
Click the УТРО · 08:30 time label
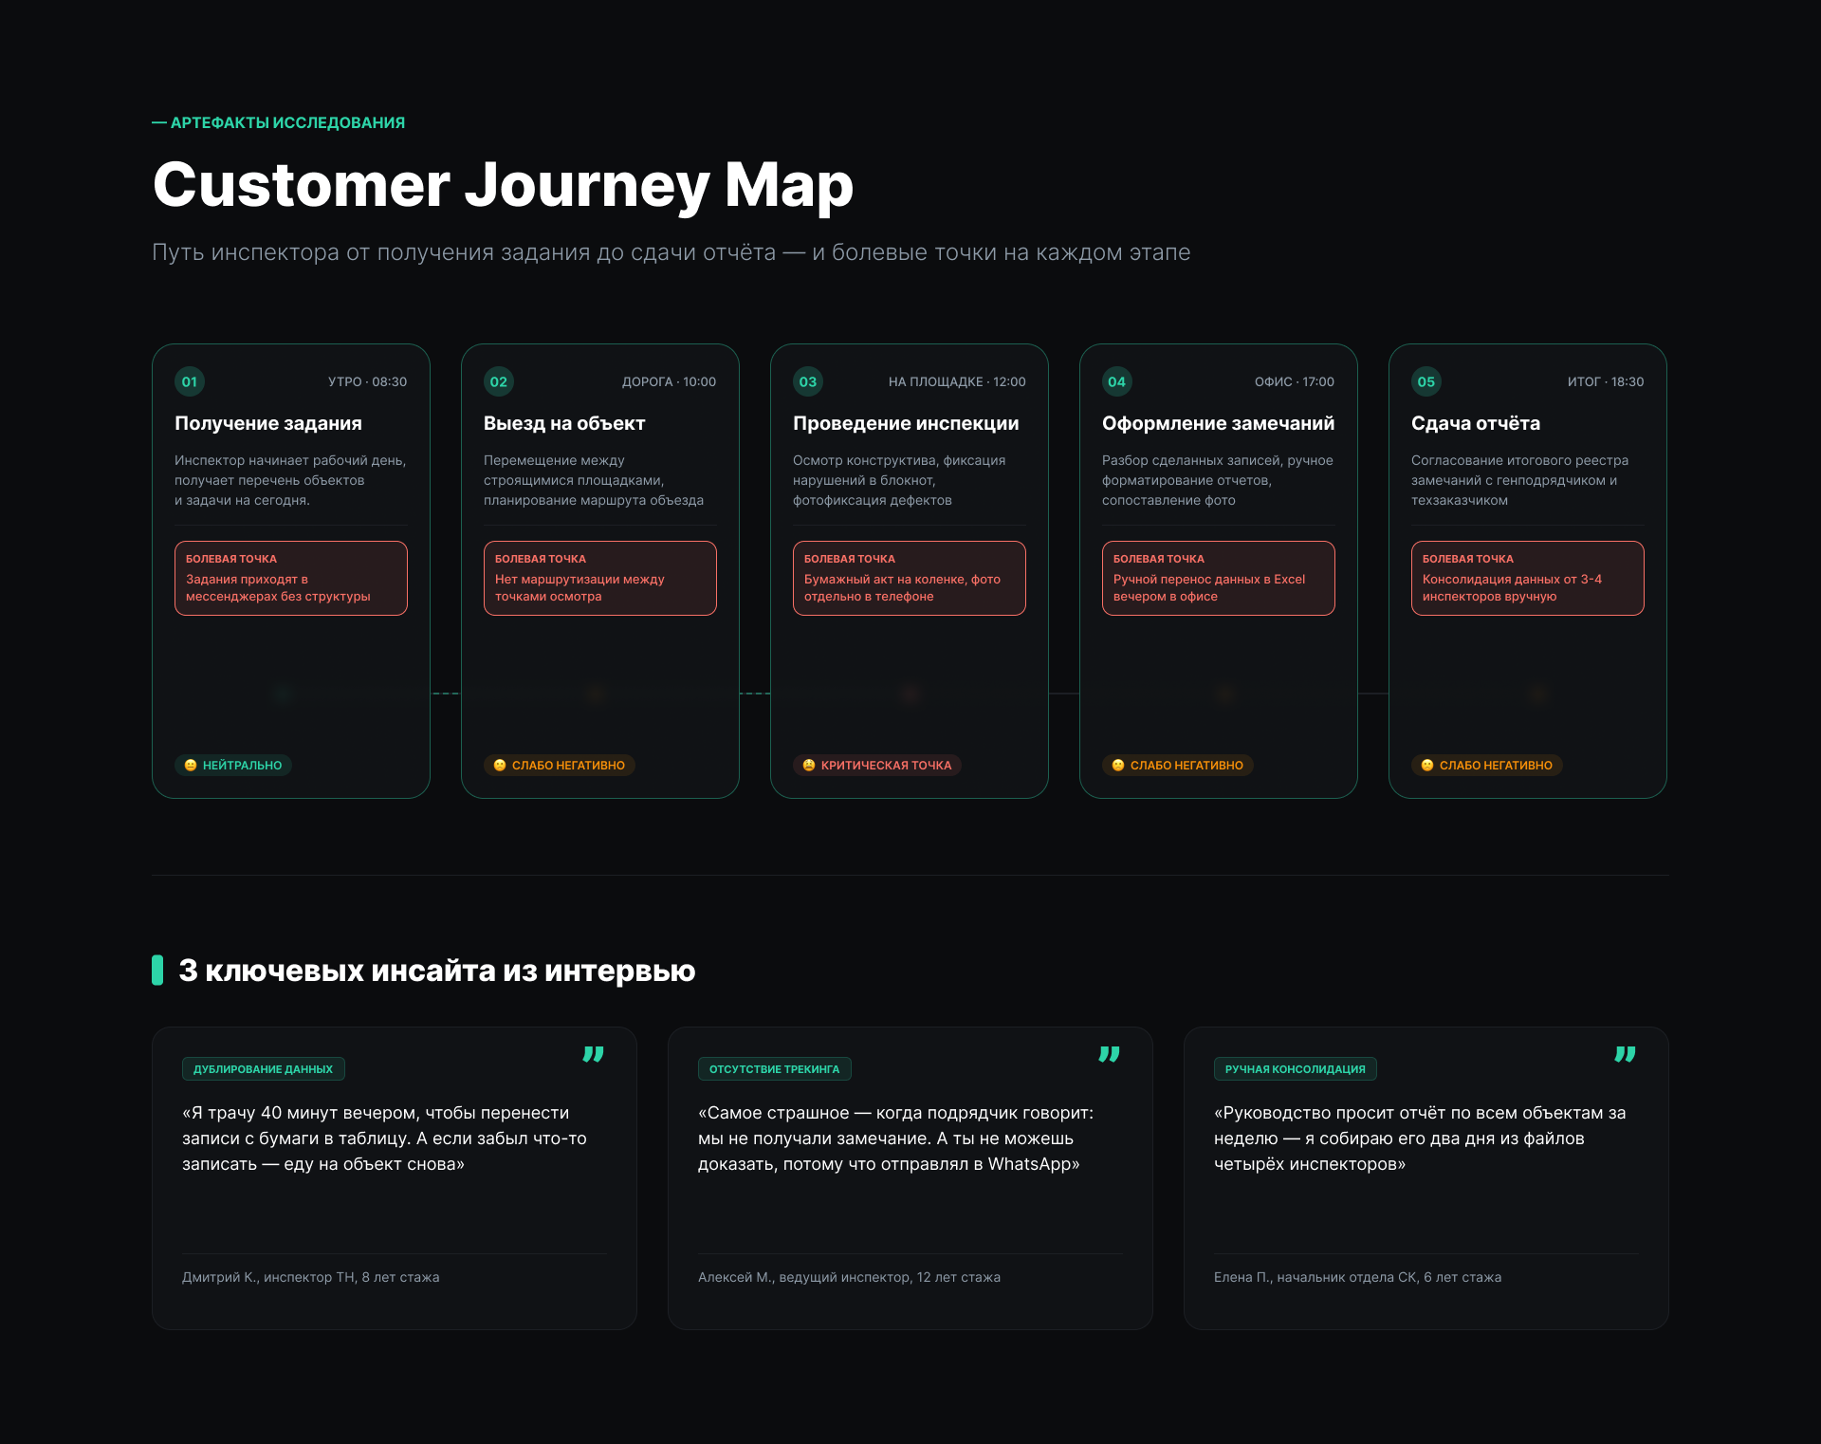point(367,381)
